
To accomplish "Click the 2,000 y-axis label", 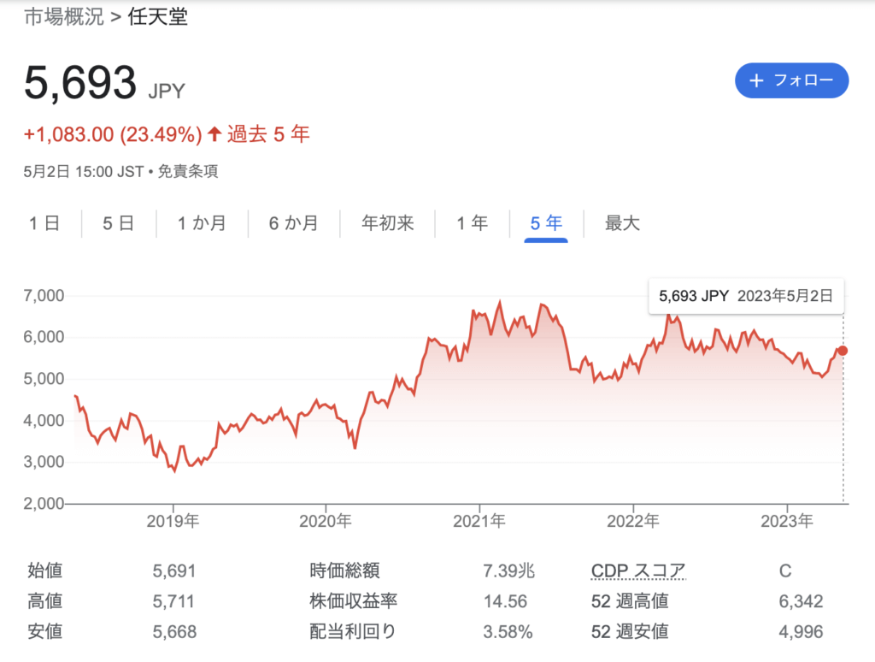I will [x=44, y=504].
